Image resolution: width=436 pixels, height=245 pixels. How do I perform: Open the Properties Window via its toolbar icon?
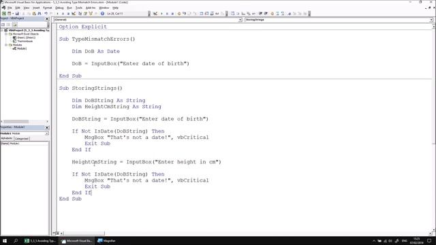point(85,14)
